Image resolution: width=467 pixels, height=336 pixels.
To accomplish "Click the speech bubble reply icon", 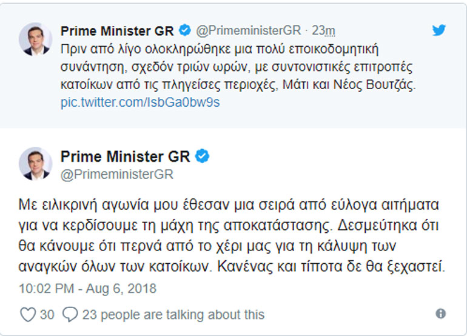I will [70, 314].
